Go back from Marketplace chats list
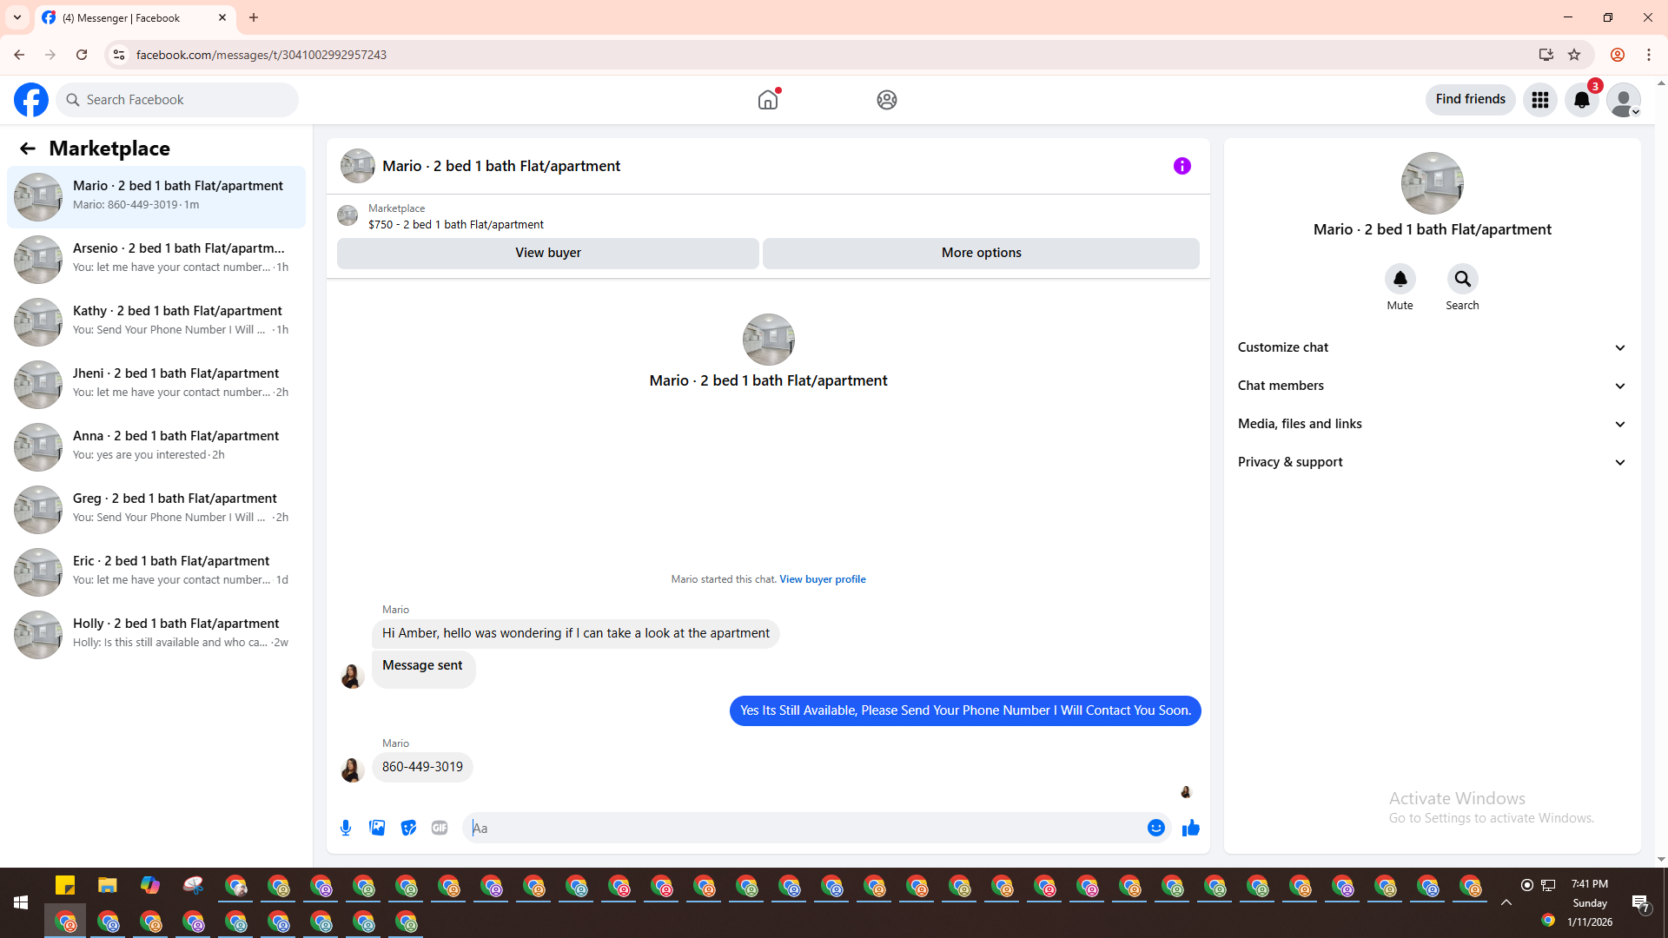The width and height of the screenshot is (1668, 938). click(28, 149)
